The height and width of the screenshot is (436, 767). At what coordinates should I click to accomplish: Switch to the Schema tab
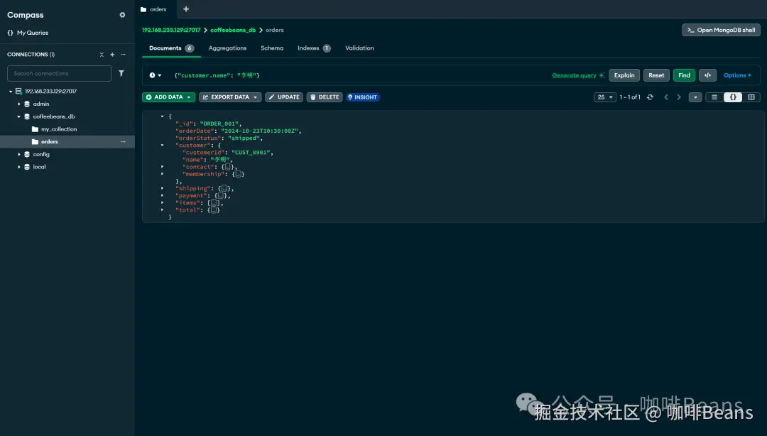pos(272,48)
